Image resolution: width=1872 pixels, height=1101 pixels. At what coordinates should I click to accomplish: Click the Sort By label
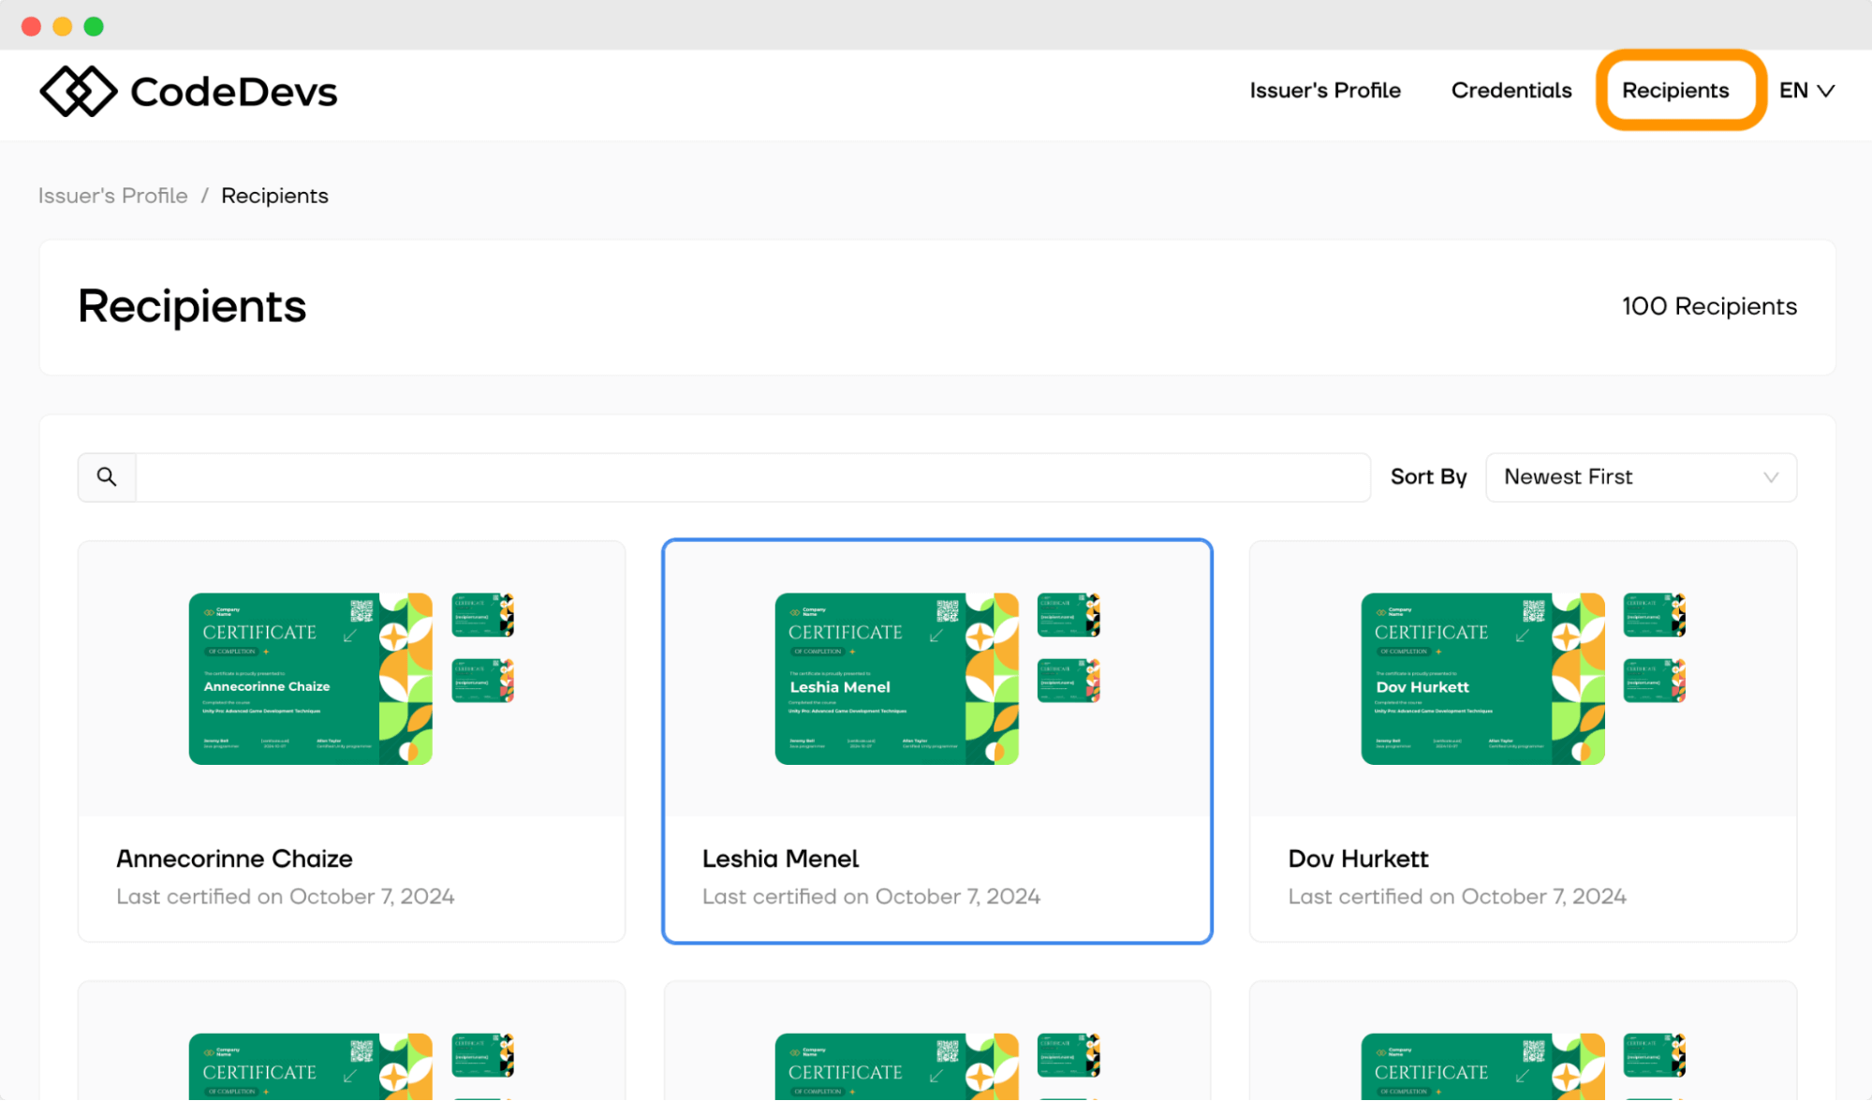[x=1428, y=477]
